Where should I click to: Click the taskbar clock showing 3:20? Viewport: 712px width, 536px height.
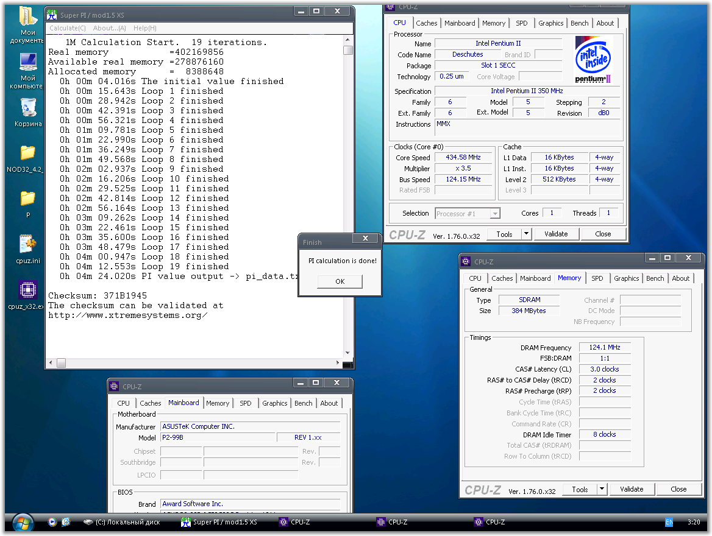point(693,522)
